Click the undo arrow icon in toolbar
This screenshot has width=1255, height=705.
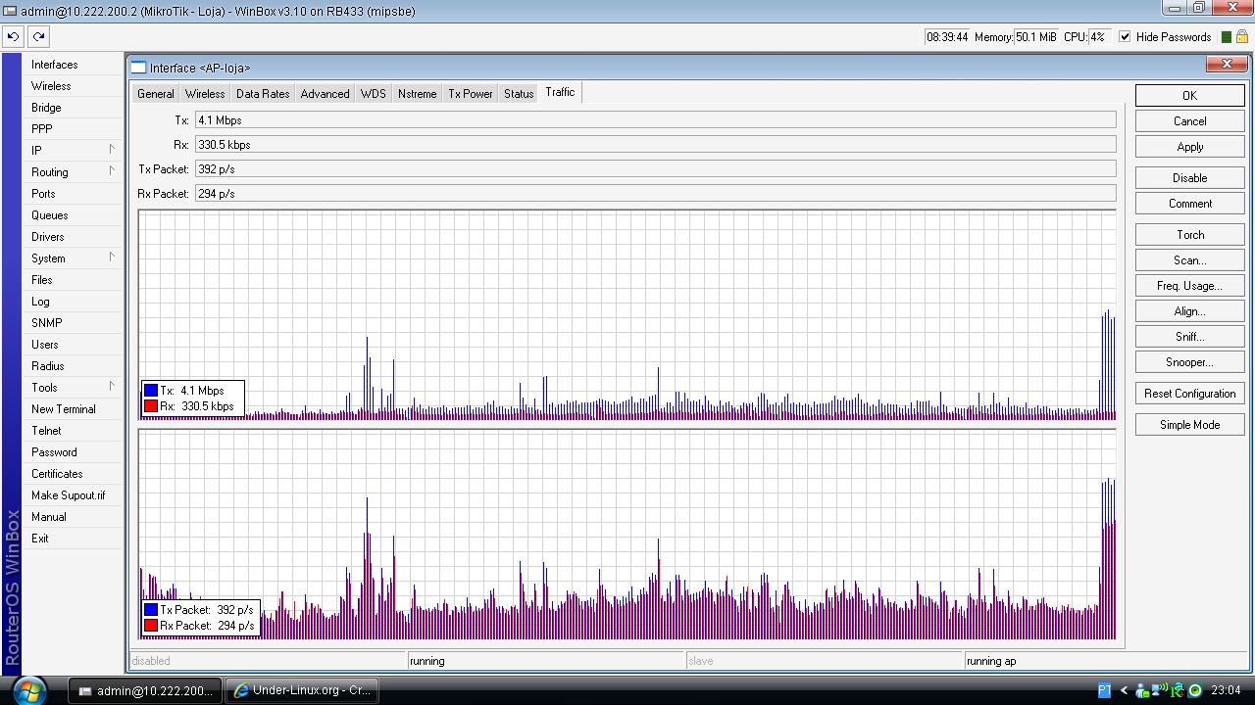click(x=13, y=36)
